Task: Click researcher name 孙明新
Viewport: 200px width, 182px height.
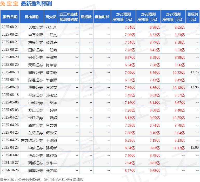Action: [51, 148]
